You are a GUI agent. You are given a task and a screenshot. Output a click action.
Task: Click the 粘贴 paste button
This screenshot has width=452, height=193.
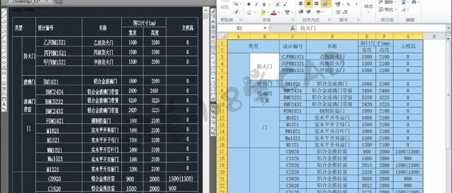point(225,7)
